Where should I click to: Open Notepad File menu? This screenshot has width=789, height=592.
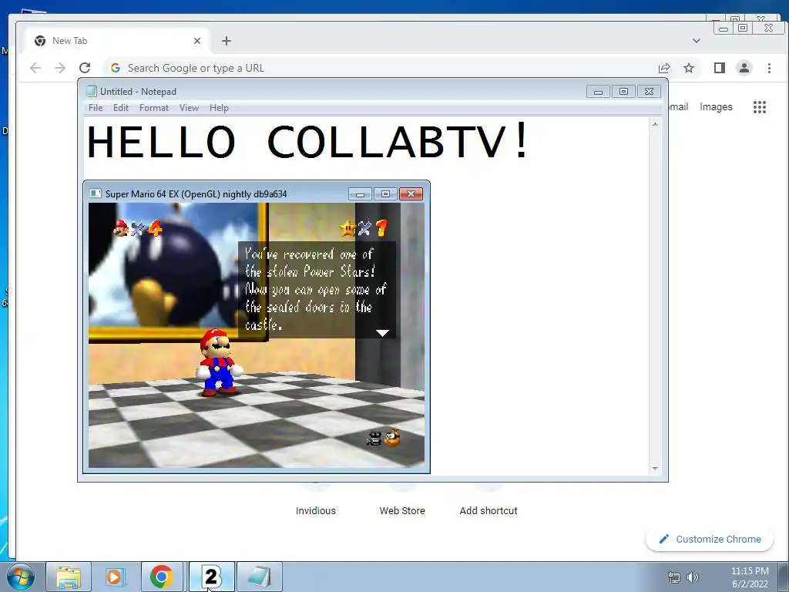(96, 108)
